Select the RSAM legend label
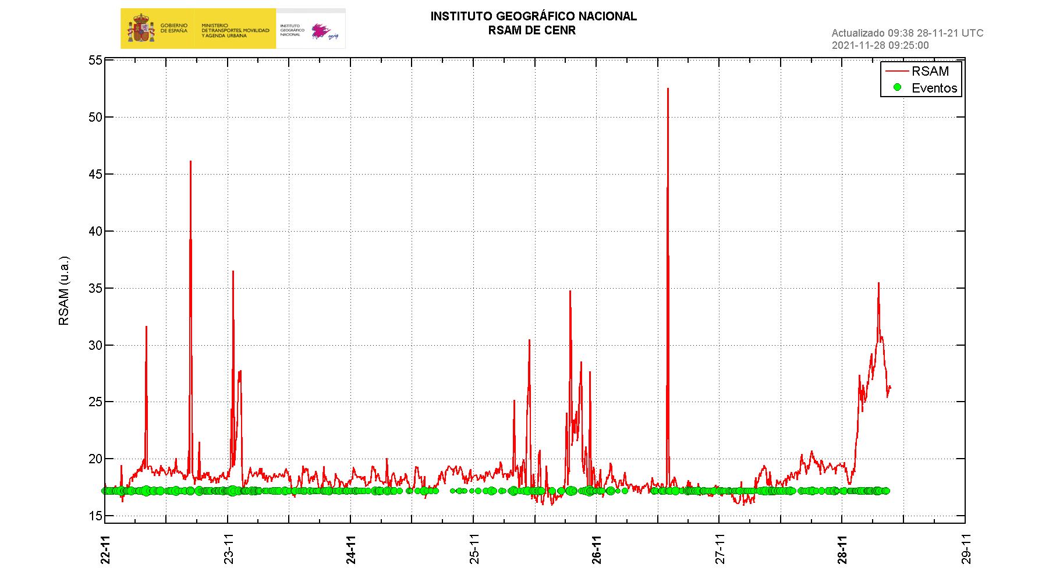The image size is (1049, 582). tap(930, 71)
